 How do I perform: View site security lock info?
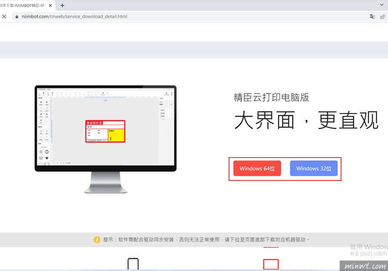pos(17,16)
